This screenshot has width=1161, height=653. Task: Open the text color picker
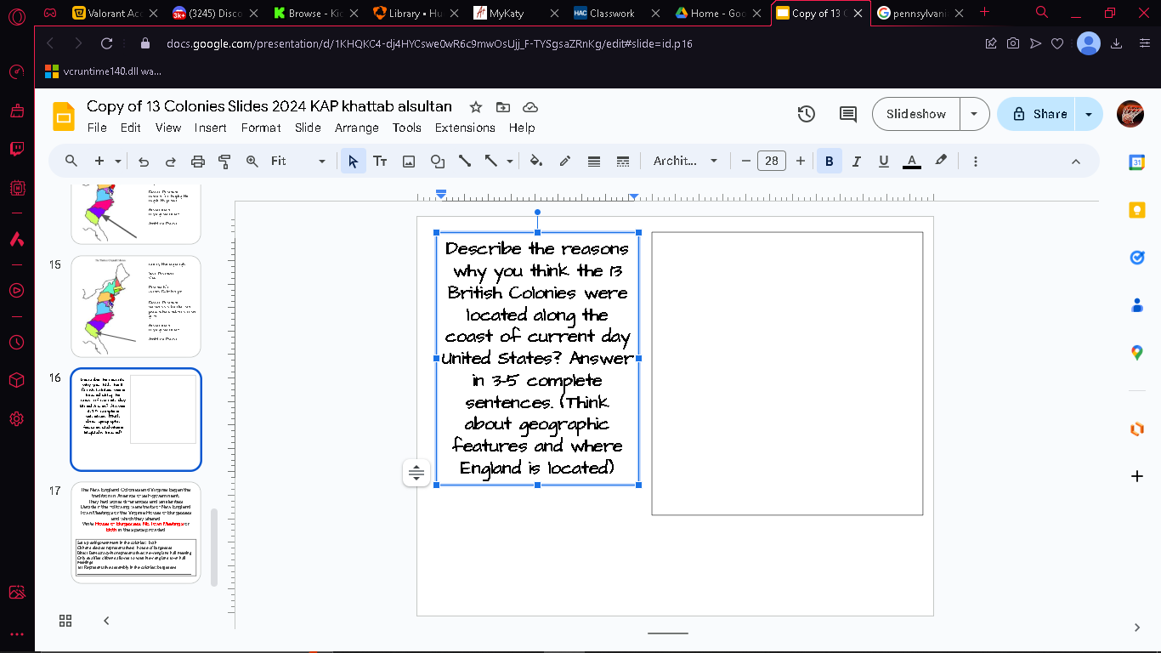(911, 161)
